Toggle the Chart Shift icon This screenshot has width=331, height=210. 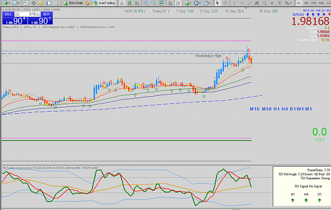click(x=178, y=3)
